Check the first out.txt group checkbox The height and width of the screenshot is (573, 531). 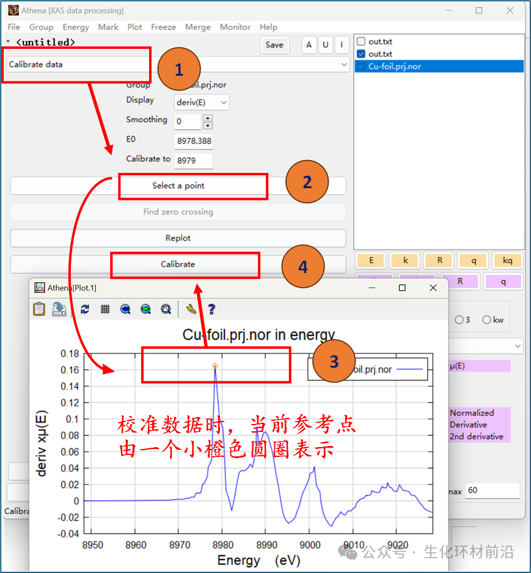(x=361, y=42)
